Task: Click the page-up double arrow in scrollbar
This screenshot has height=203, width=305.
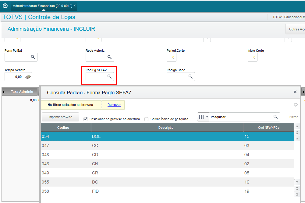Action: click(x=297, y=133)
